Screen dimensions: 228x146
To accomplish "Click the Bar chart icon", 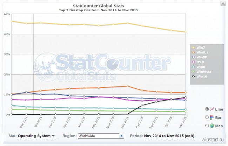I will [x=212, y=118].
